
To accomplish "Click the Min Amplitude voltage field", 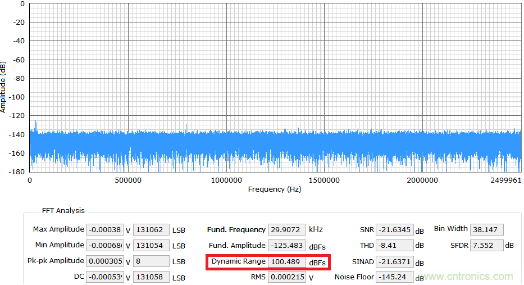I will click(x=105, y=246).
